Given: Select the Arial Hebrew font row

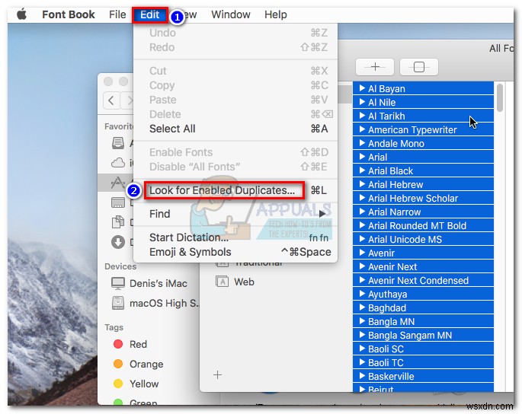Looking at the screenshot, I should point(423,184).
